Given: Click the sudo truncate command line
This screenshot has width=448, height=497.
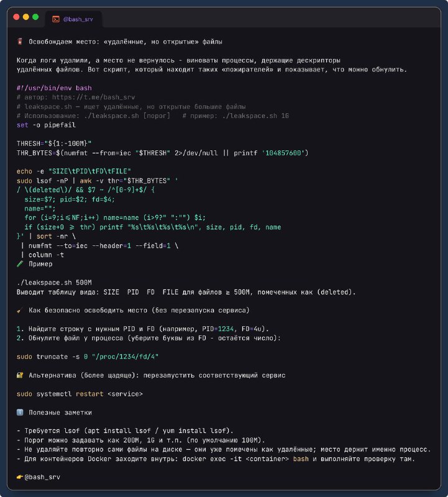Looking at the screenshot, I should point(88,357).
